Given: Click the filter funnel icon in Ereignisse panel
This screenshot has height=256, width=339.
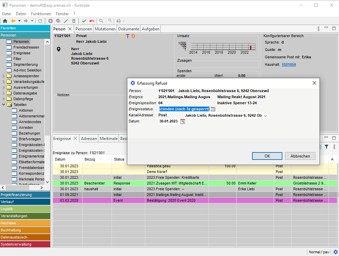Looking at the screenshot, I should click(327, 147).
